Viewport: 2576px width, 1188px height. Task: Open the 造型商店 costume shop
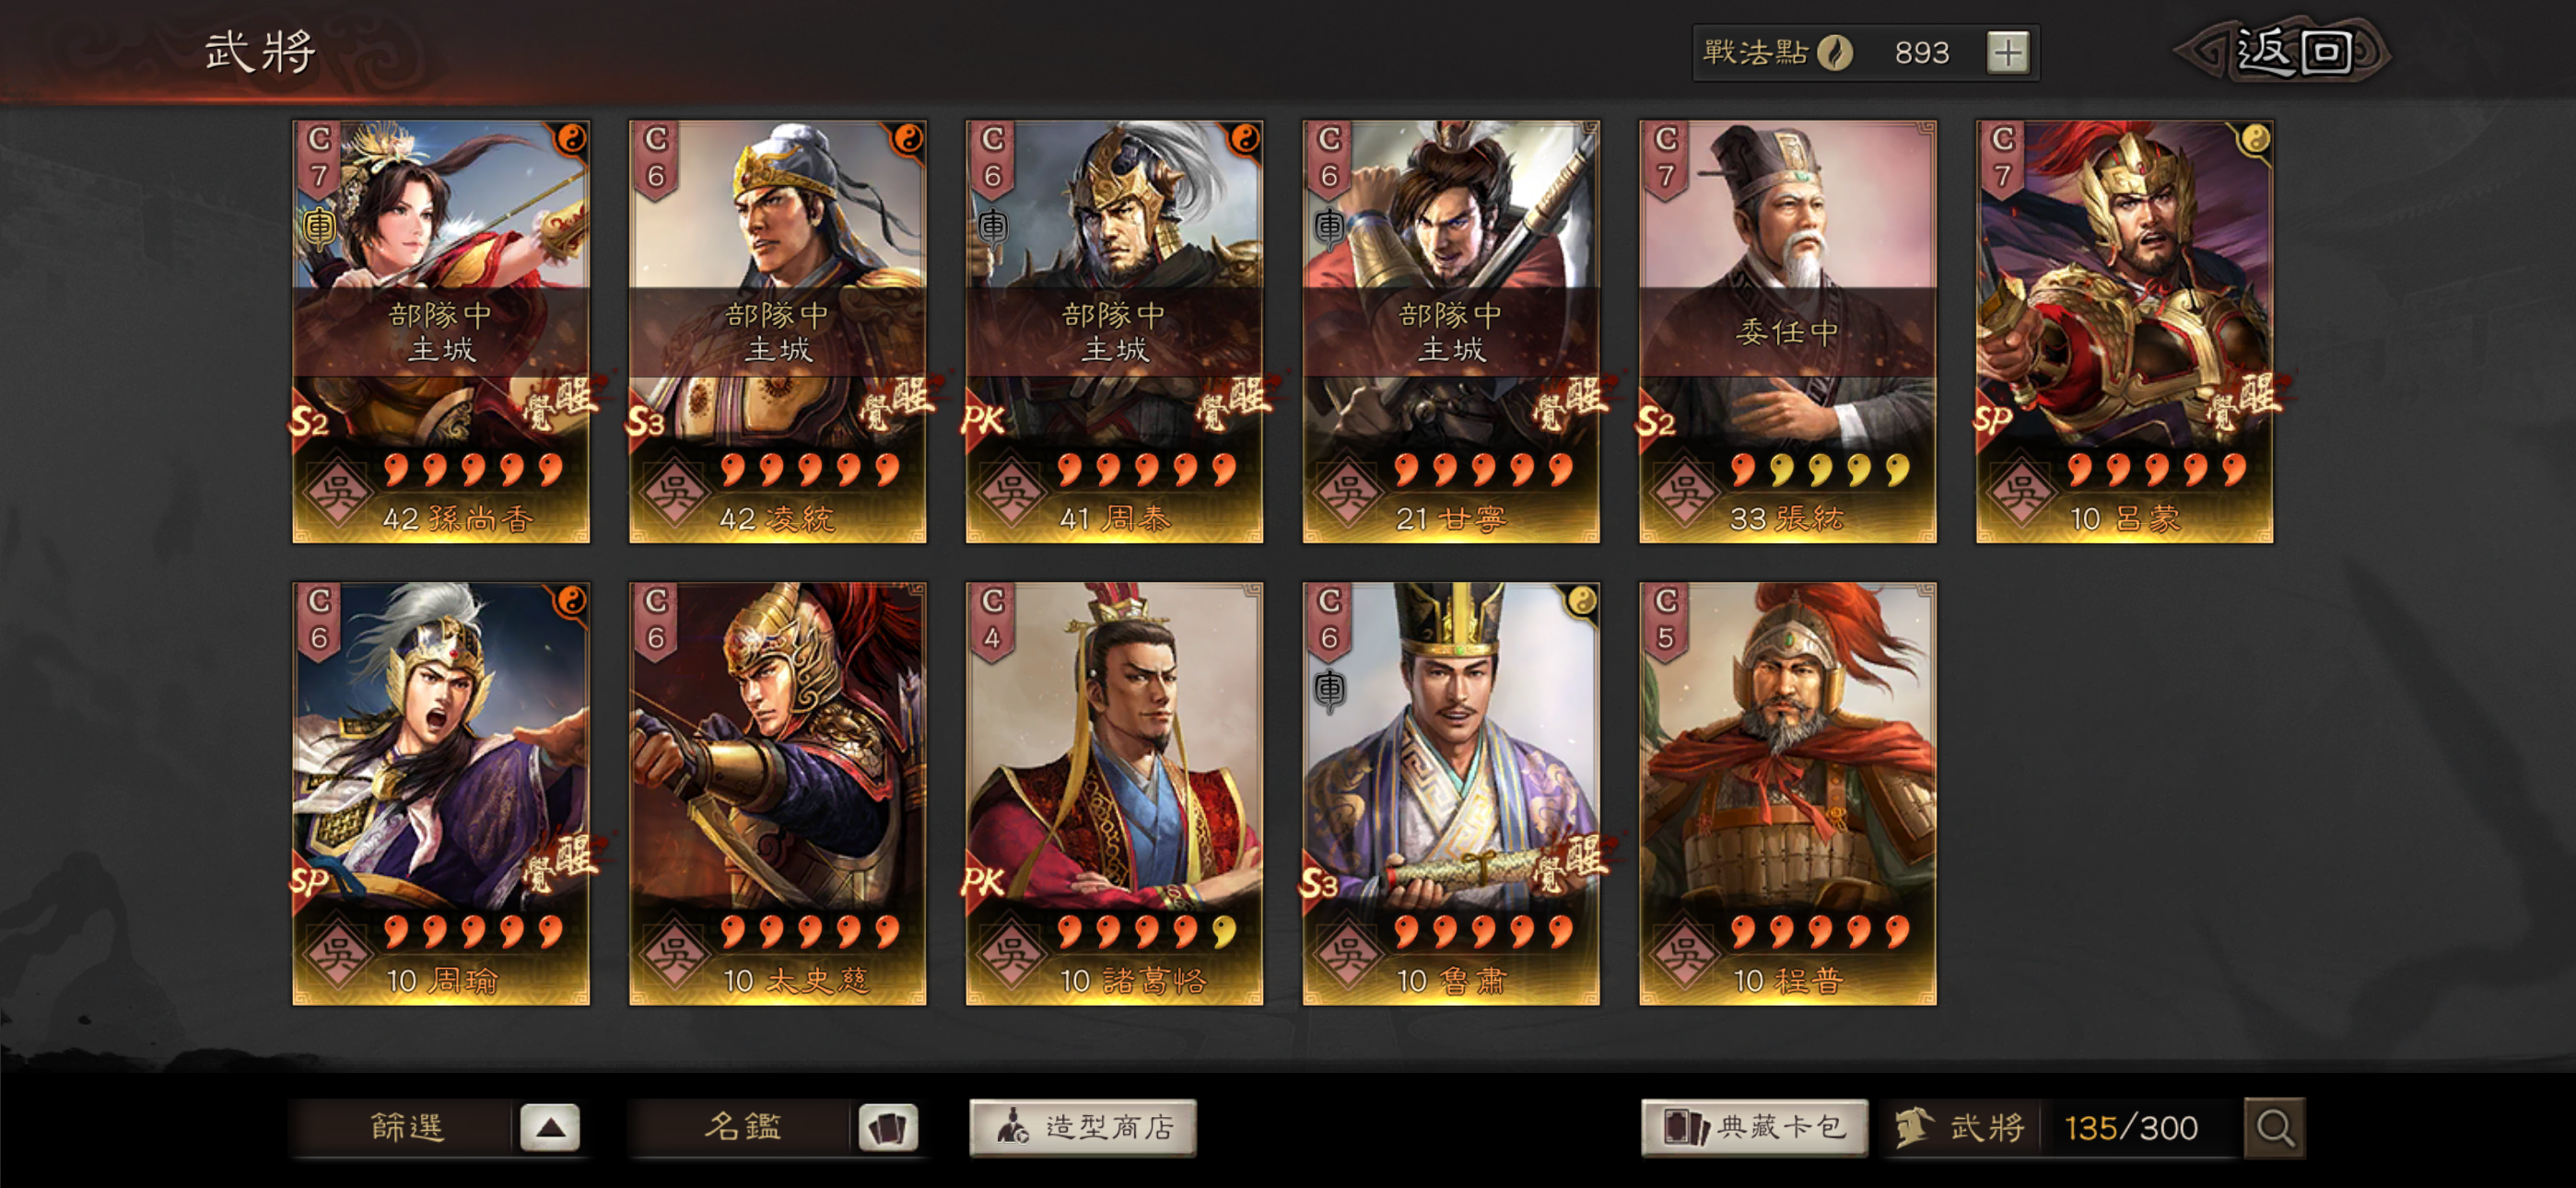tap(1082, 1128)
